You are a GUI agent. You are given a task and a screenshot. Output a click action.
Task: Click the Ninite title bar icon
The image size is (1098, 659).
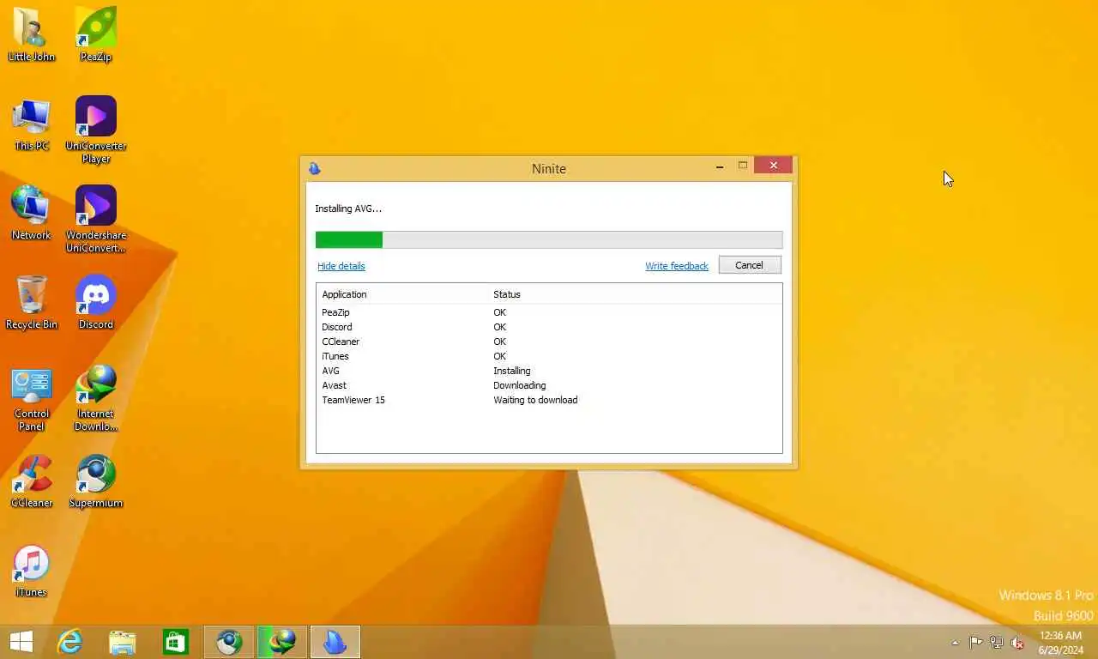point(314,168)
